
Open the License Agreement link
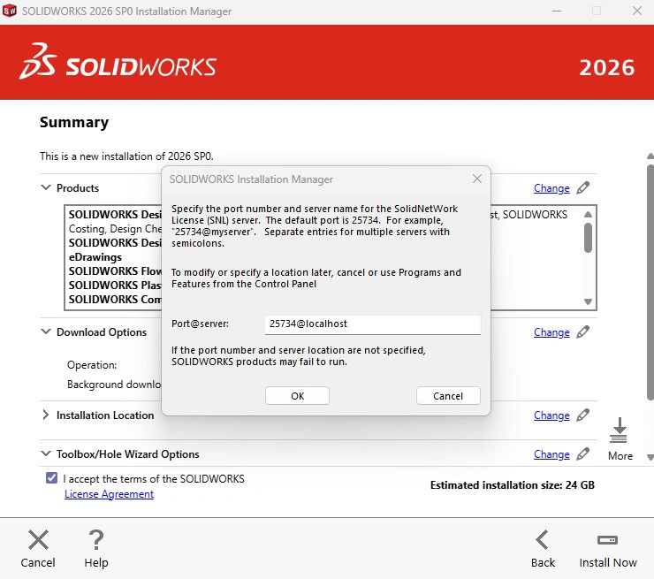coord(109,494)
